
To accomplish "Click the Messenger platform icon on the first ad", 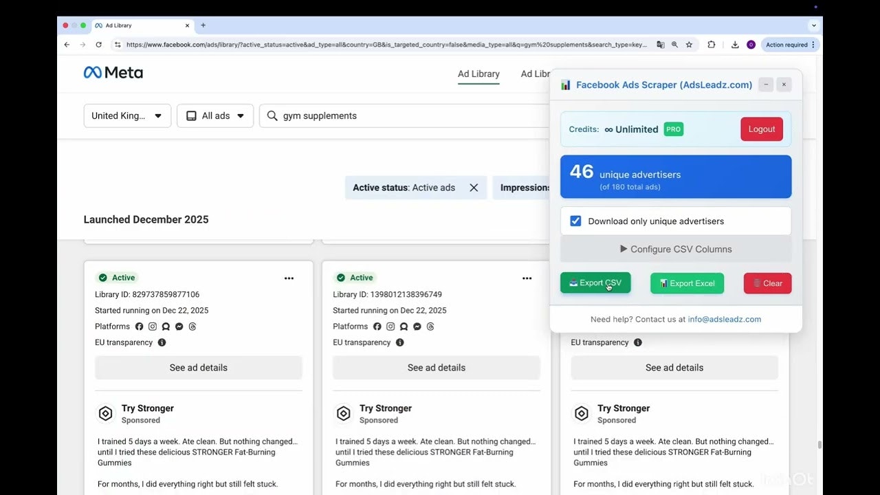I will (179, 327).
